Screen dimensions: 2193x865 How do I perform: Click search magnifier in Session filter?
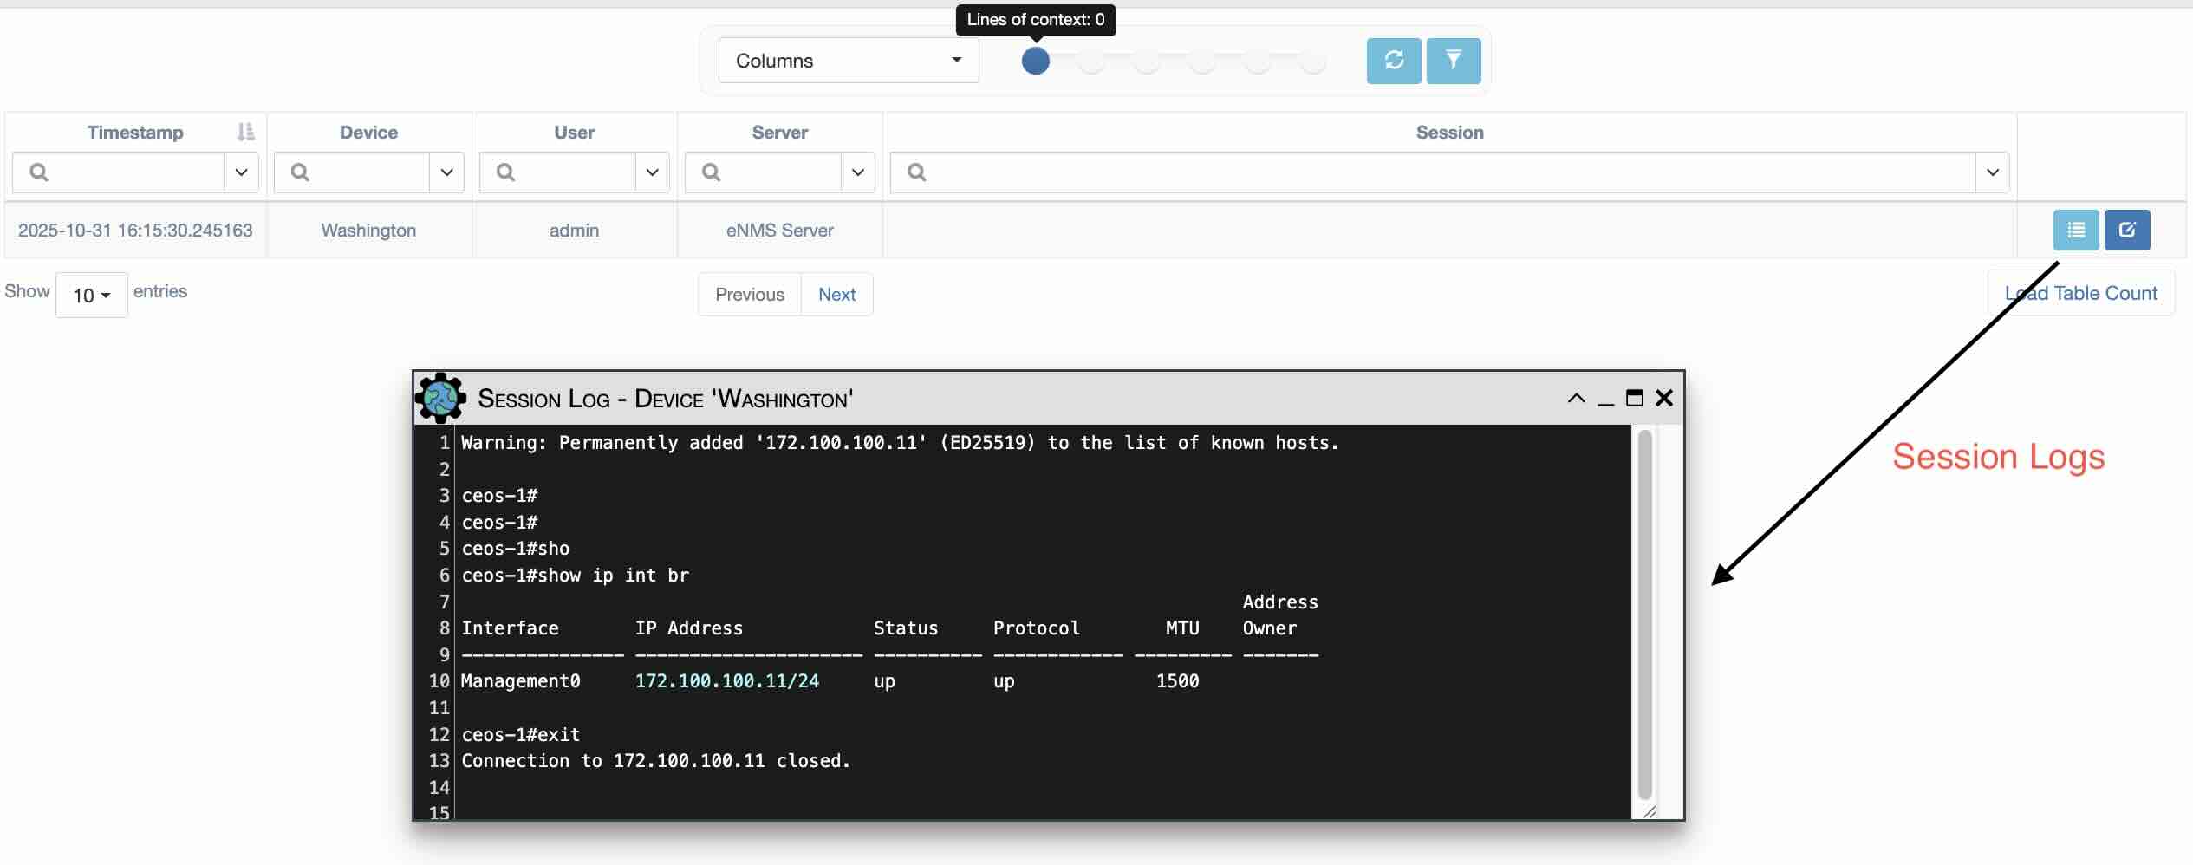916,172
